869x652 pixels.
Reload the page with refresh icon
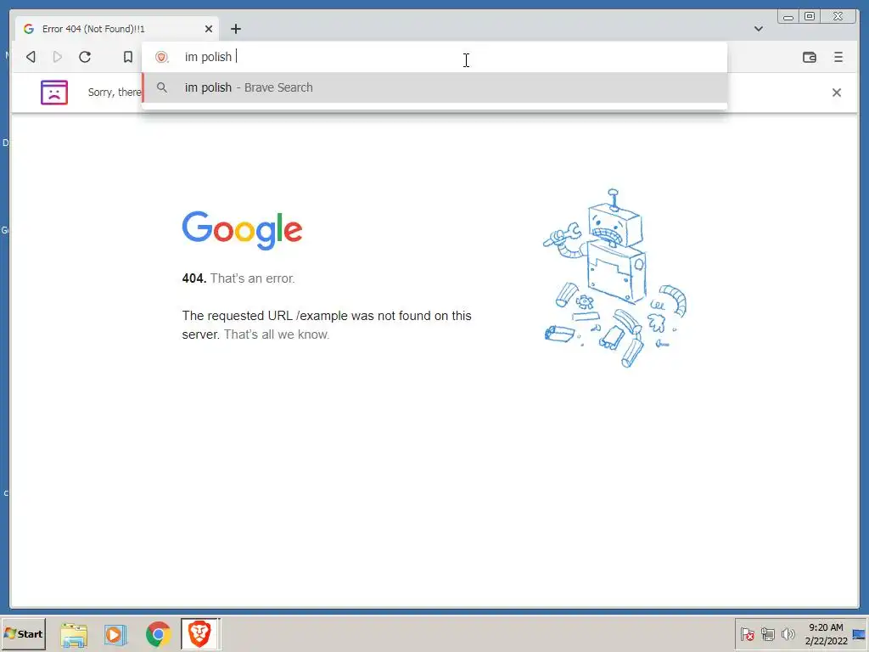(x=85, y=57)
